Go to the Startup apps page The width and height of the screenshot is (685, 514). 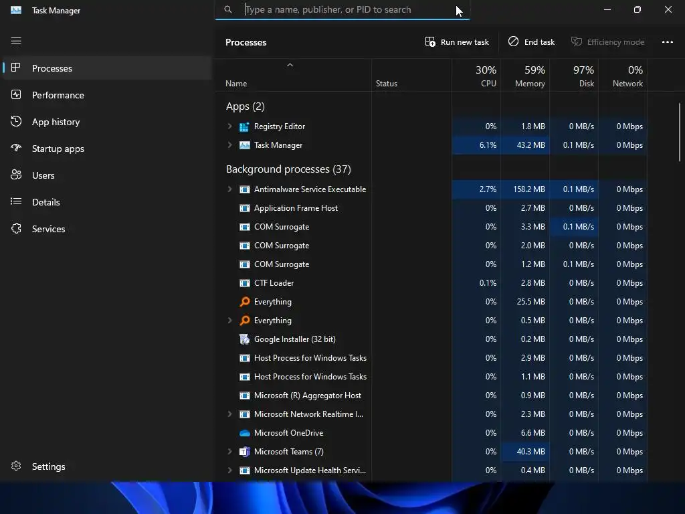coord(107,149)
